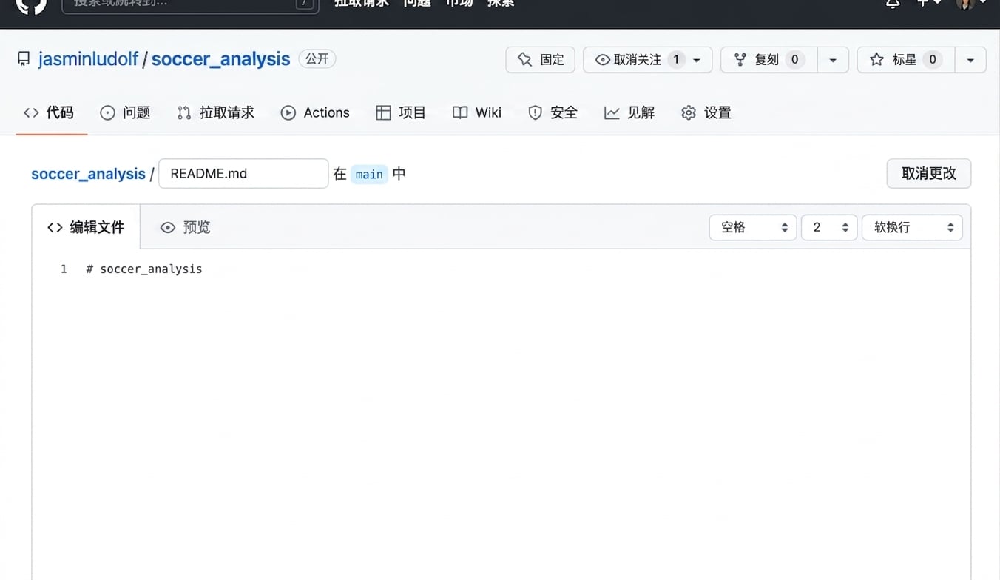Open the 见解 insights tab
The image size is (1000, 580).
tap(629, 112)
